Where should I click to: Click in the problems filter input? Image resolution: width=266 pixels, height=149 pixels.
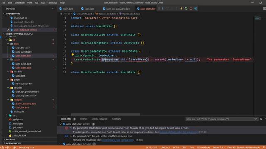(219, 119)
